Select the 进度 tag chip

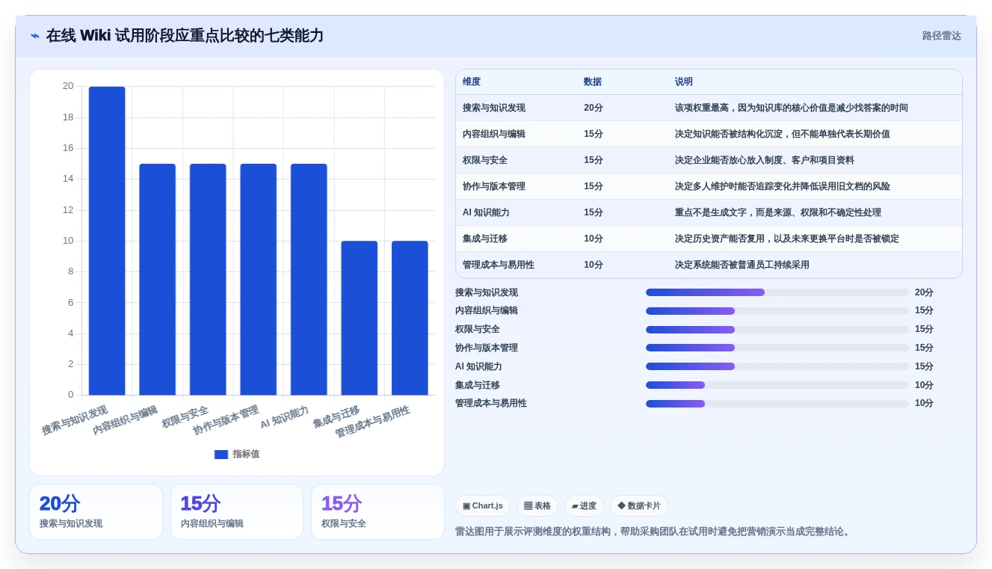[x=584, y=506]
